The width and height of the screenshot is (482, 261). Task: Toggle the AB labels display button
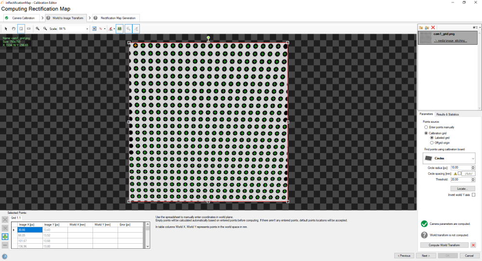119,29
